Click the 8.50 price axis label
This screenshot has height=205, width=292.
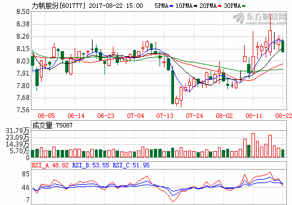click(23, 12)
